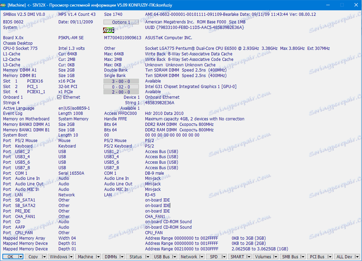Screen dimensions: 362x261
Task: Click the 'MT7004010909613' serial text
Action: click(x=123, y=37)
